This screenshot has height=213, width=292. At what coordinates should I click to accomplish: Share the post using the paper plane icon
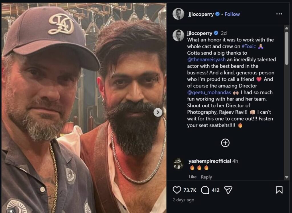(228, 190)
